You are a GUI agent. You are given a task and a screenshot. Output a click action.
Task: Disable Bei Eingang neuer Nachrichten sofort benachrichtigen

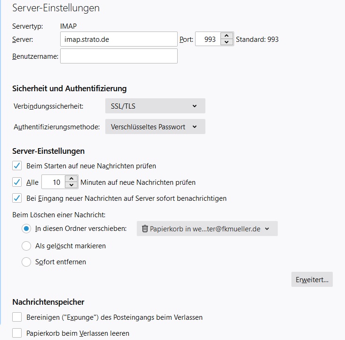tap(17, 198)
